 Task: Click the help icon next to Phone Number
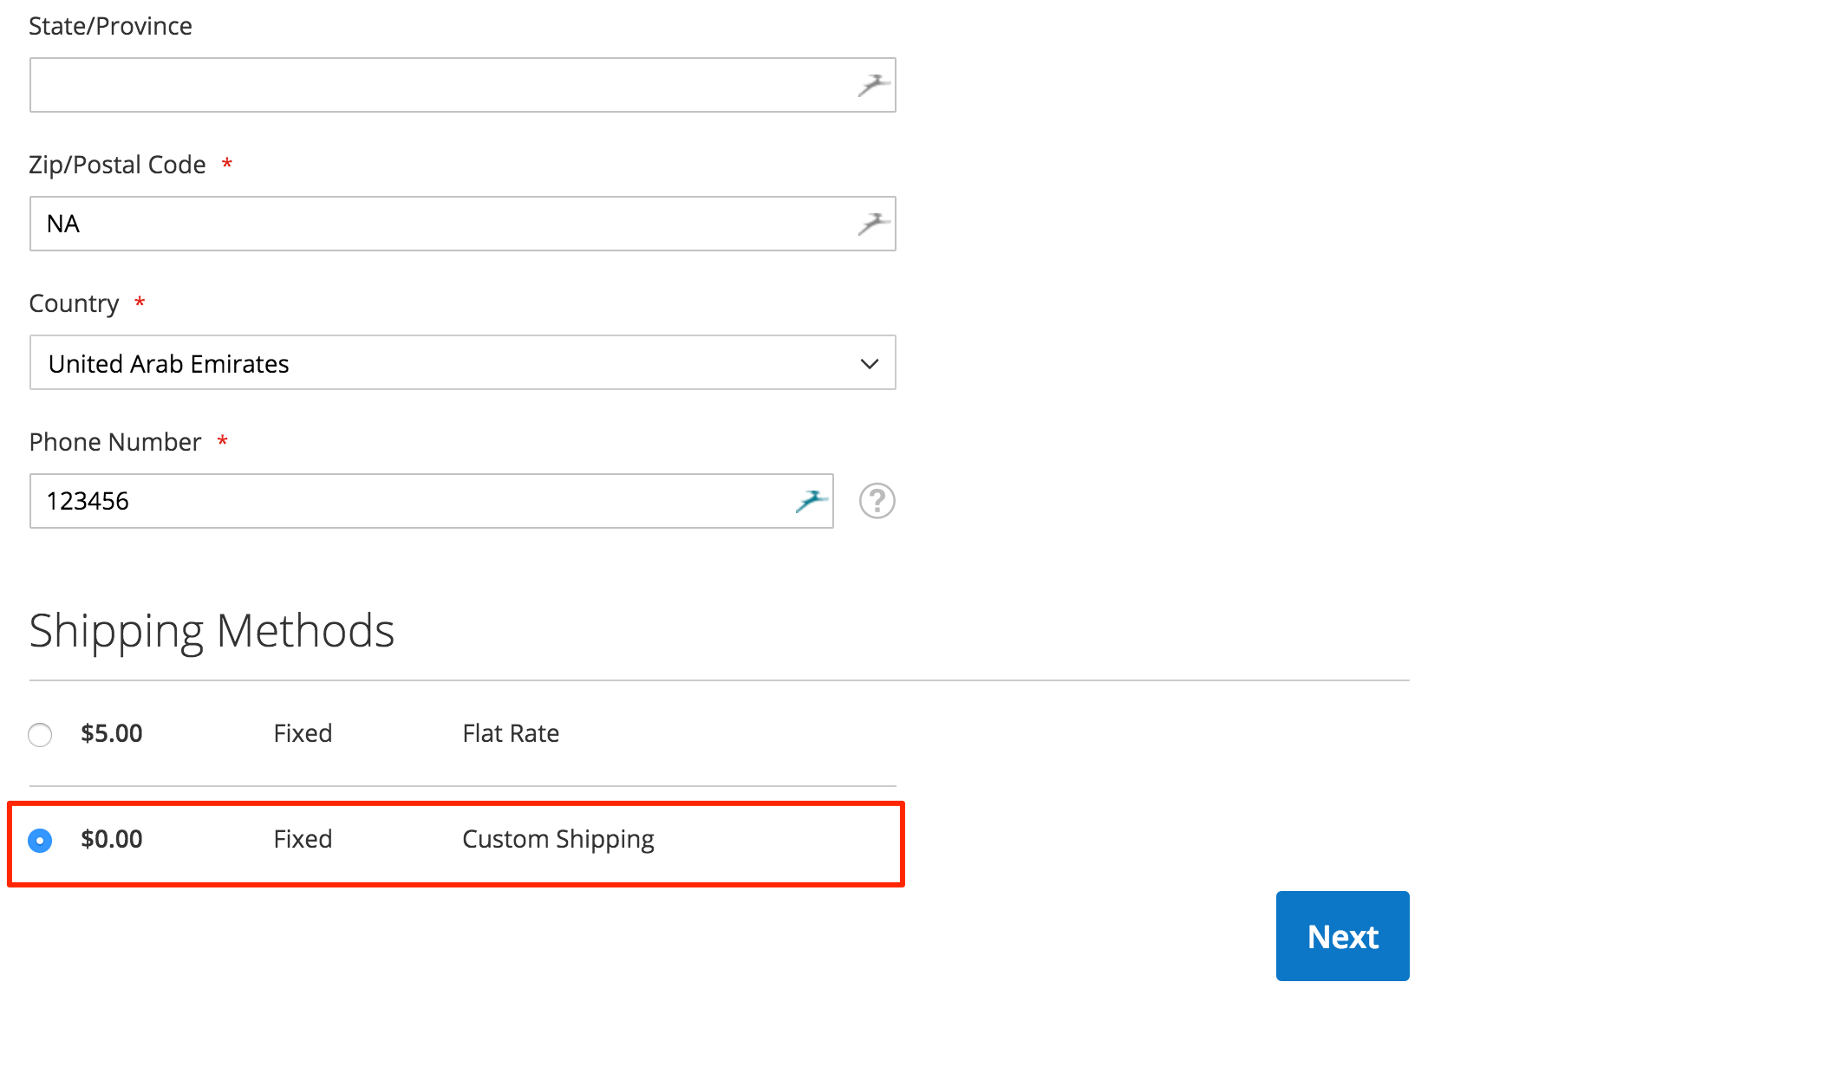(877, 499)
